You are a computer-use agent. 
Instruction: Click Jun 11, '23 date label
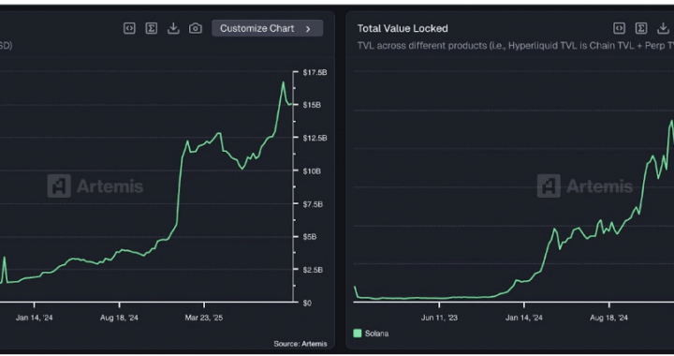pyautogui.click(x=439, y=318)
